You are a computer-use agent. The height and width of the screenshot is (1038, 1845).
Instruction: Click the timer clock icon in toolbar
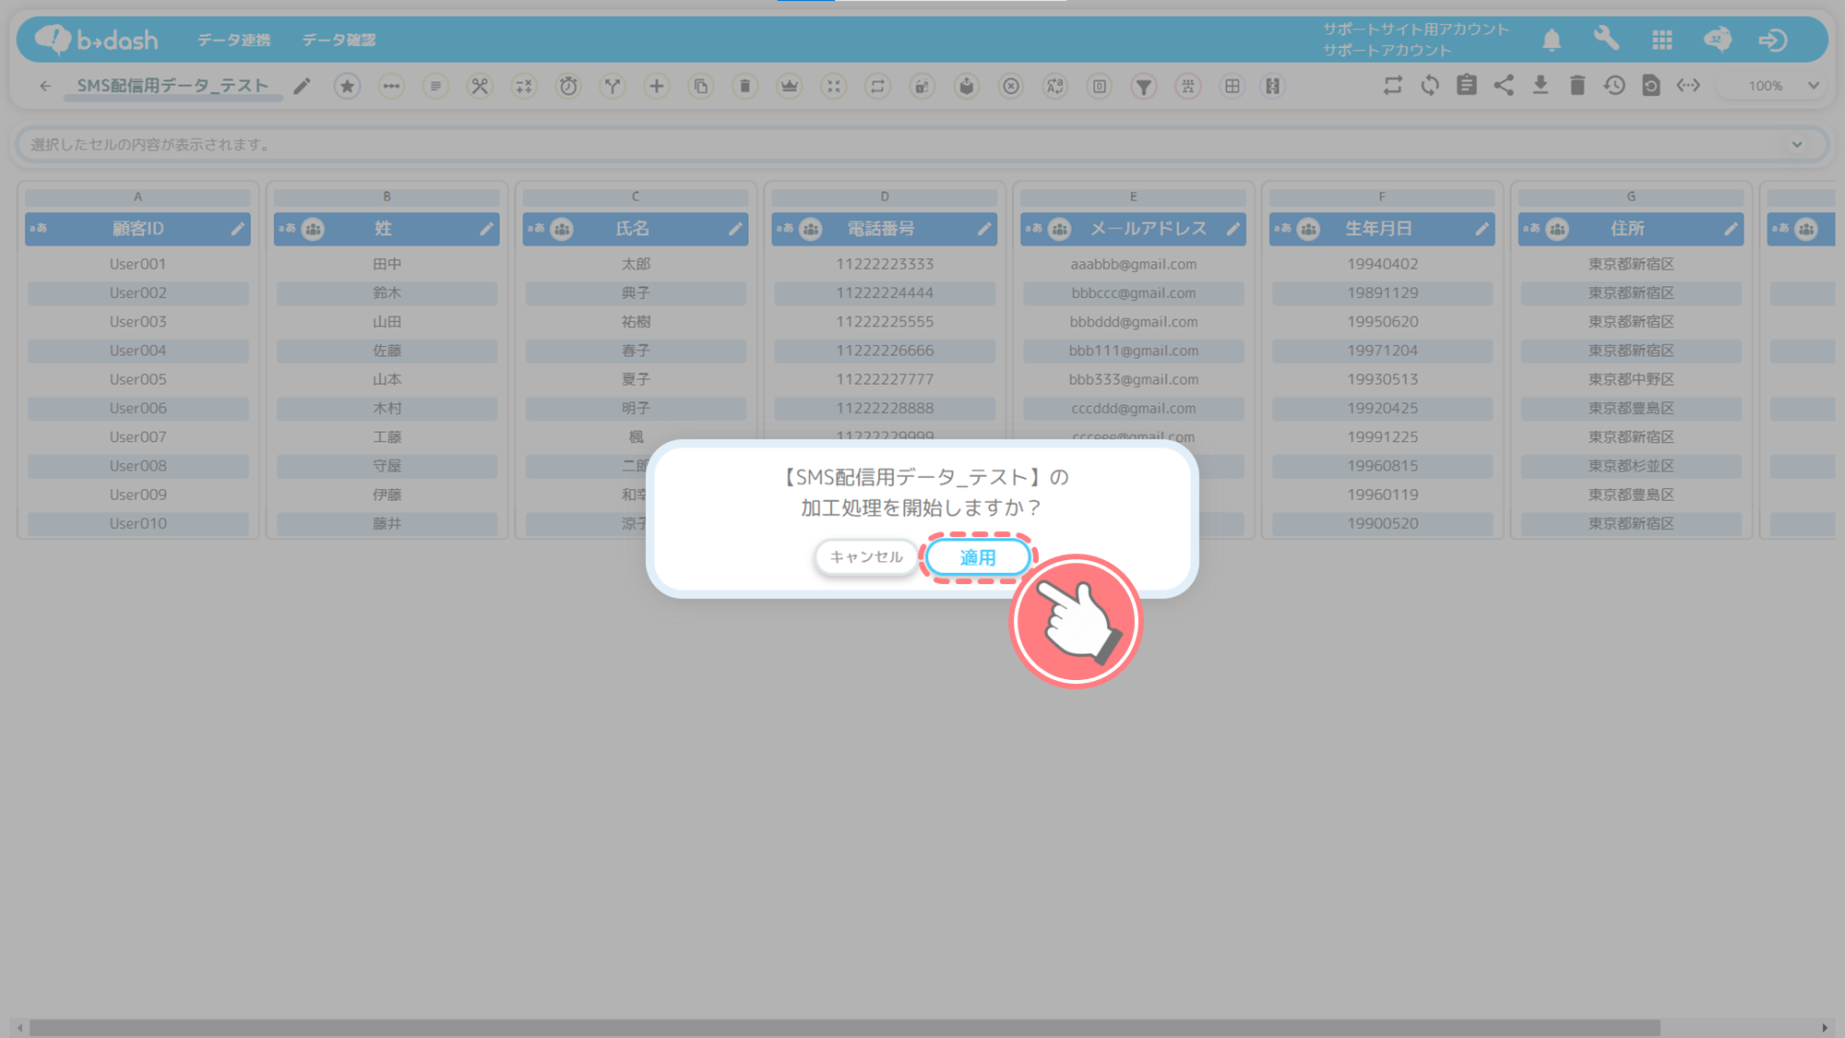568,86
